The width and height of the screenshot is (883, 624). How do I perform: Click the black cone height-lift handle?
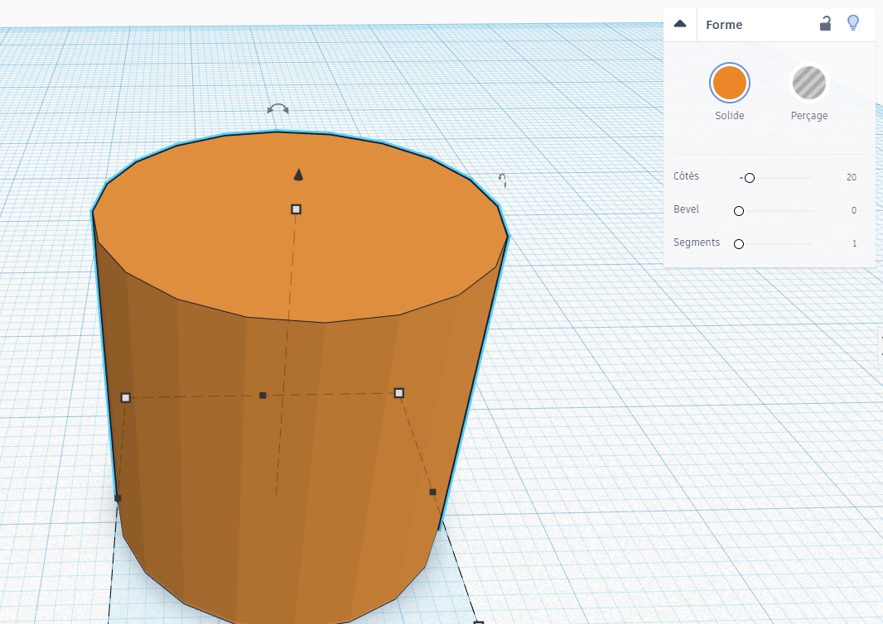tap(298, 175)
